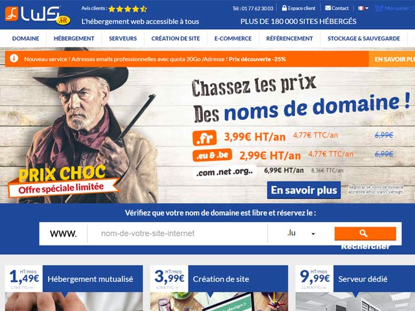Click the .fr domain badge

pyautogui.click(x=204, y=138)
